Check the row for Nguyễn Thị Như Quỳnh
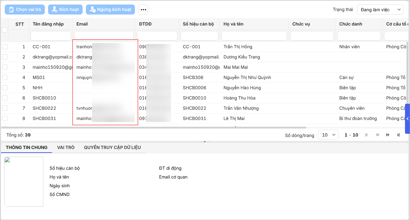 (x=5, y=77)
